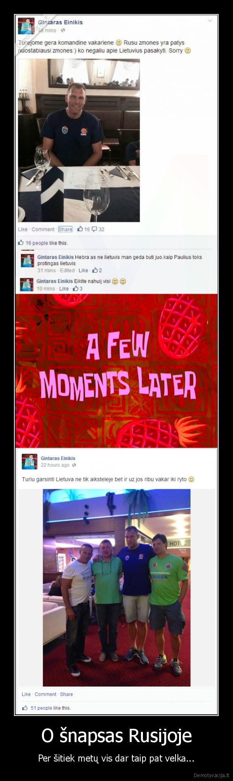Open the "16 people like this" list
The image size is (233, 781).
pos(47,243)
